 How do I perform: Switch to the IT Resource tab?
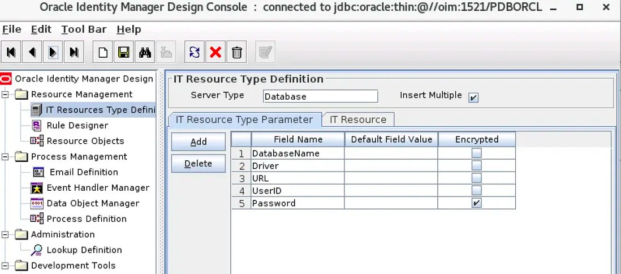coord(358,120)
